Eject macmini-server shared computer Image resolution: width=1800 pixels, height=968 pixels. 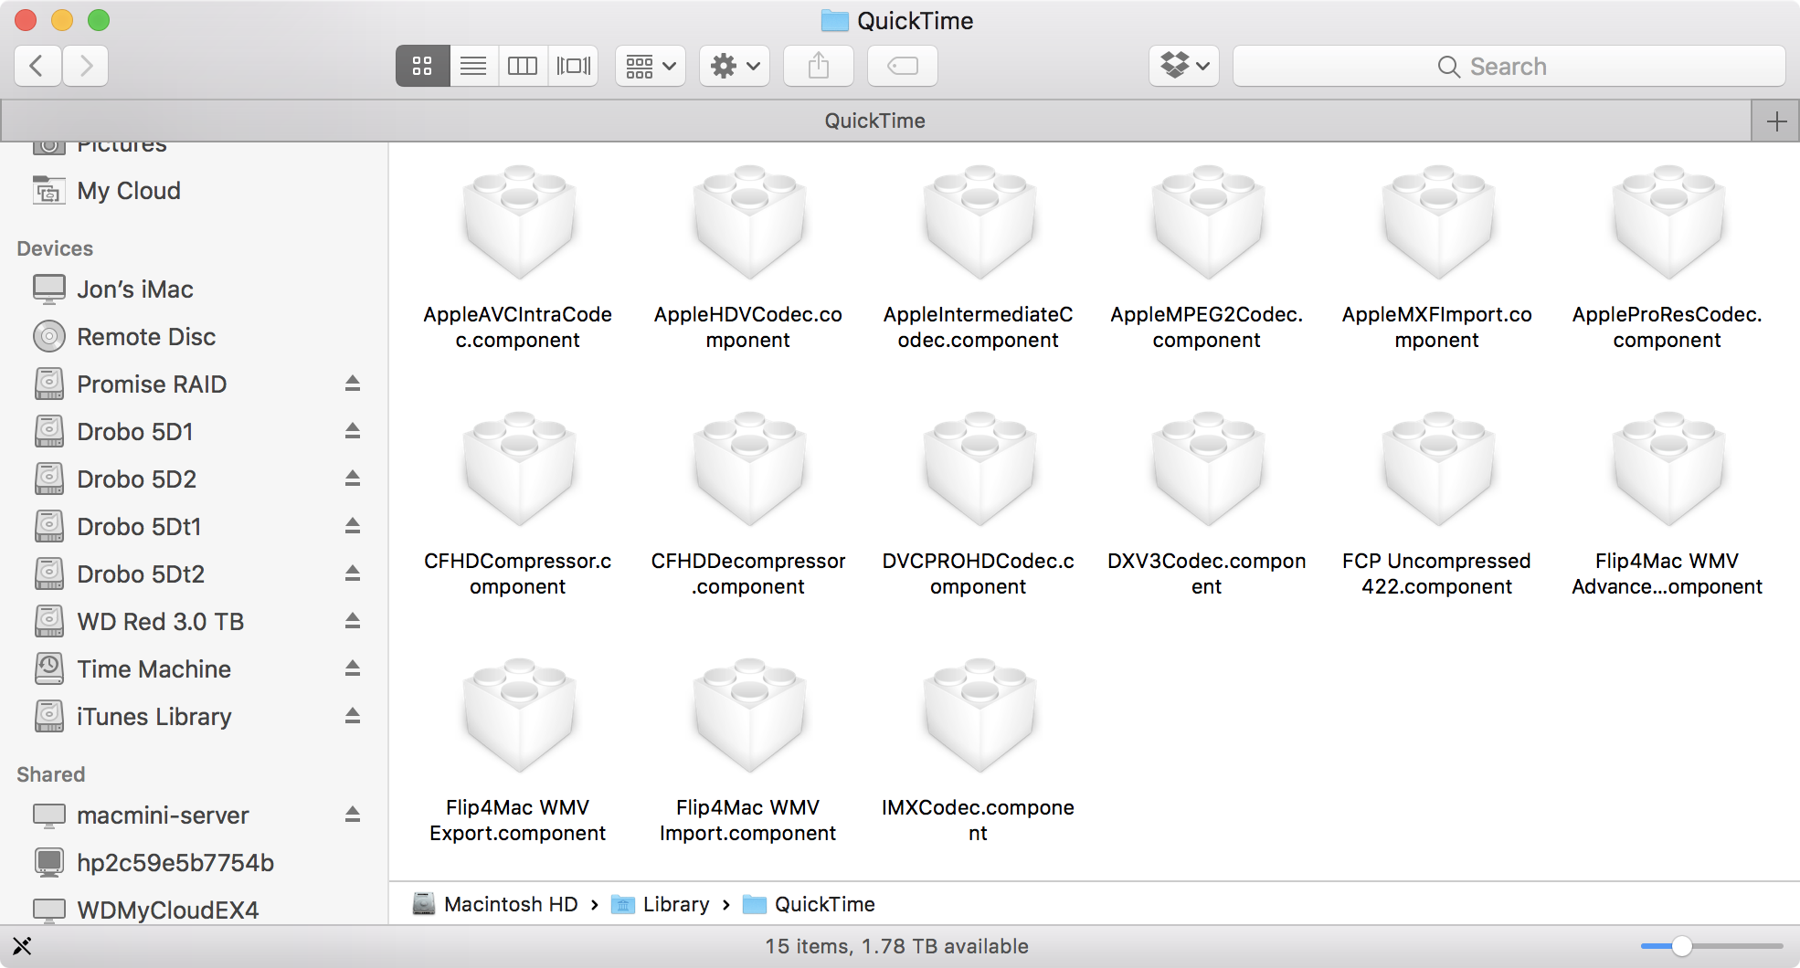pyautogui.click(x=353, y=815)
